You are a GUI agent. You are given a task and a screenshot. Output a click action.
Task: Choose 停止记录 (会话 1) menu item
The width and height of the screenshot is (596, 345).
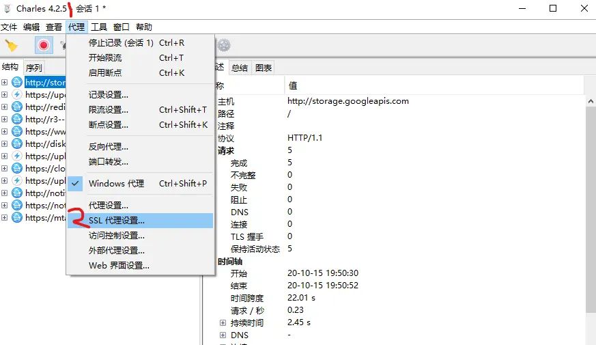140,43
